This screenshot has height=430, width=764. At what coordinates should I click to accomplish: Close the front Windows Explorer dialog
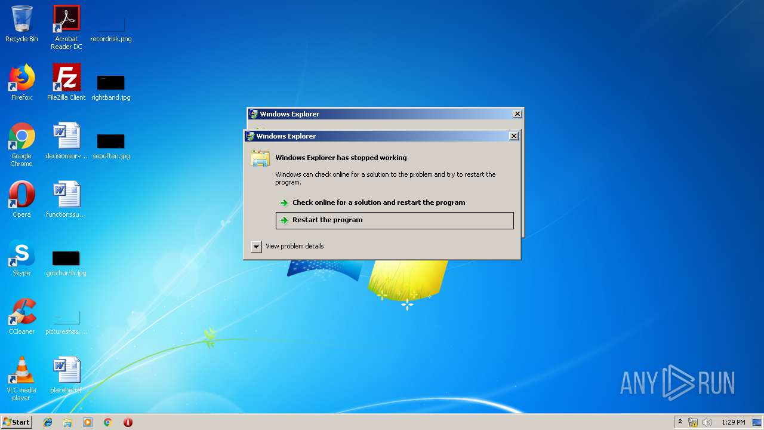click(x=513, y=136)
